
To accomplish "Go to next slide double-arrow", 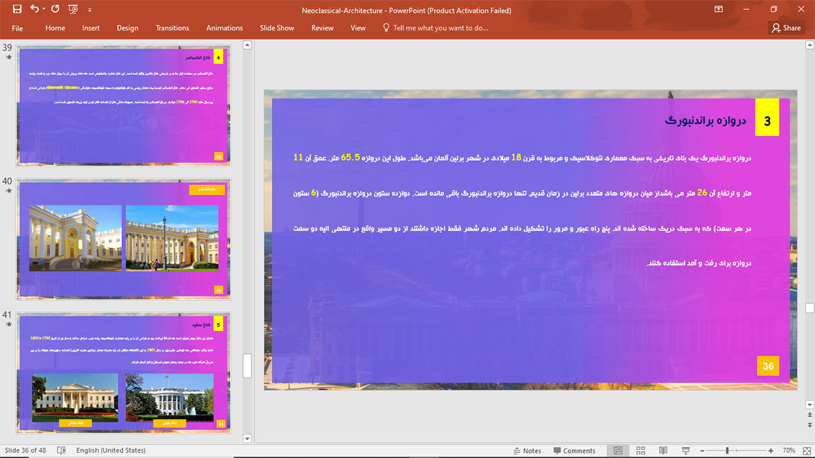I will pos(809,425).
